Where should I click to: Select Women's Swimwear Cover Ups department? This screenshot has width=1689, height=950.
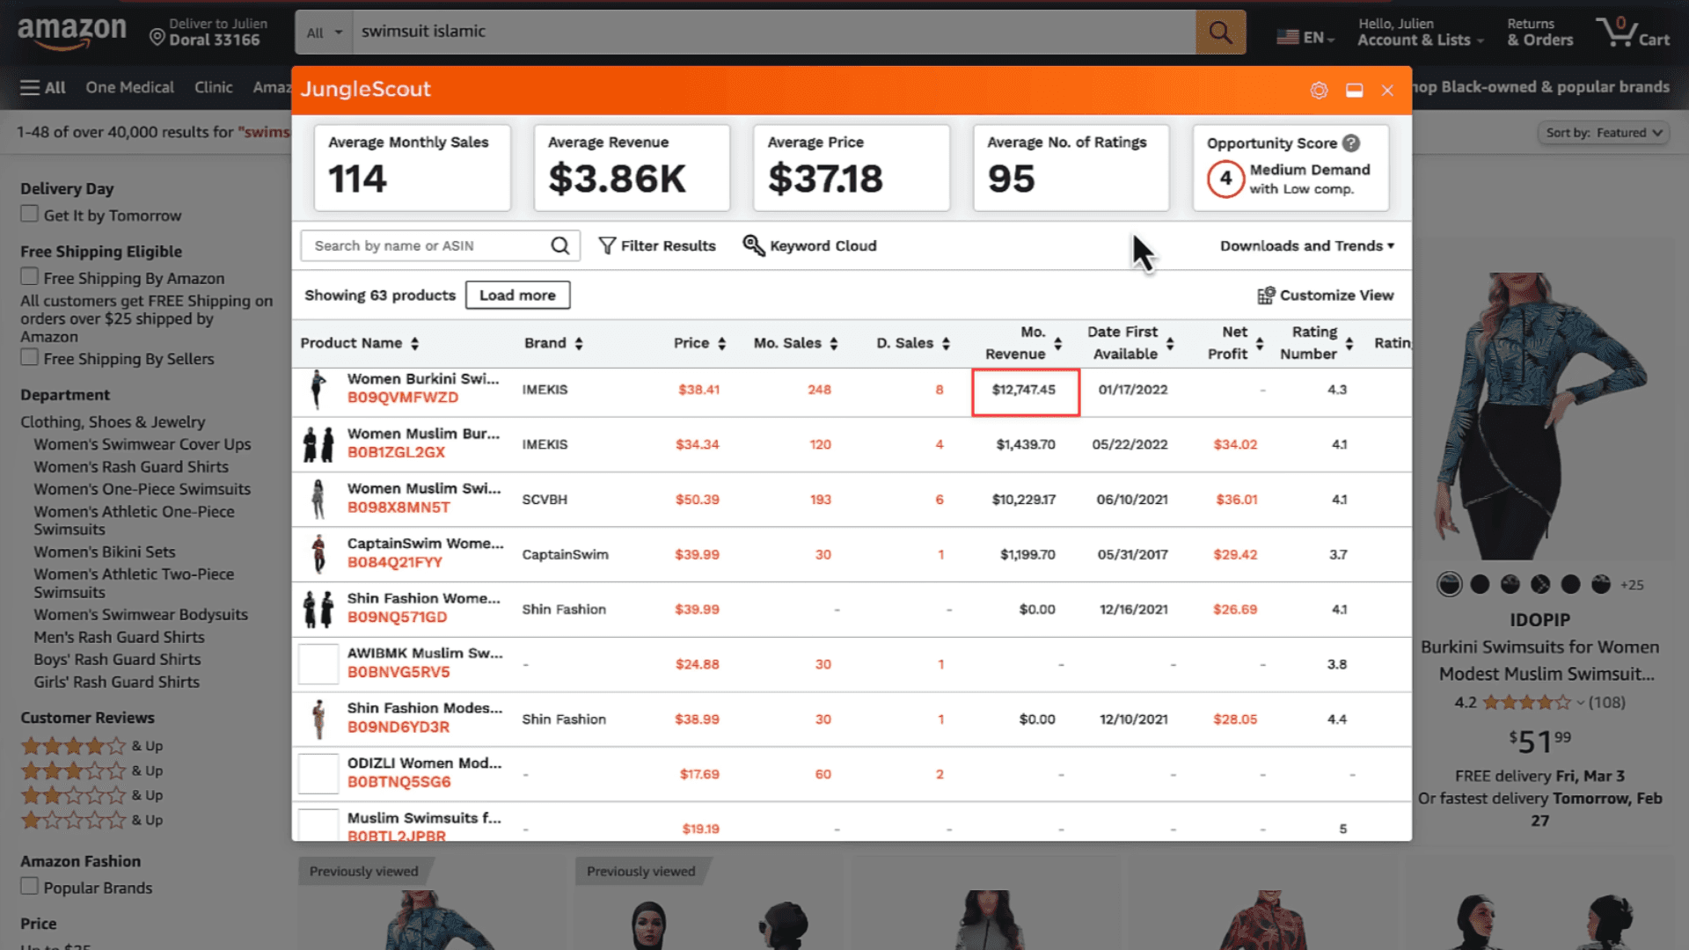[x=143, y=444]
